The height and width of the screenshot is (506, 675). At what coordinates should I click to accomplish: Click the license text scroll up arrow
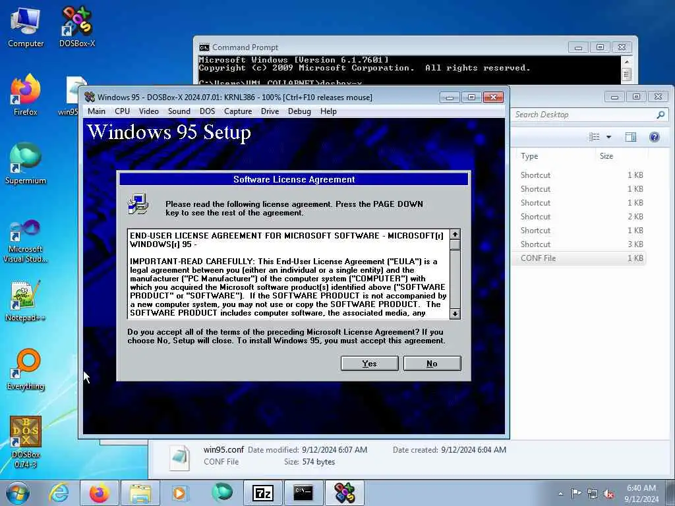pos(455,234)
